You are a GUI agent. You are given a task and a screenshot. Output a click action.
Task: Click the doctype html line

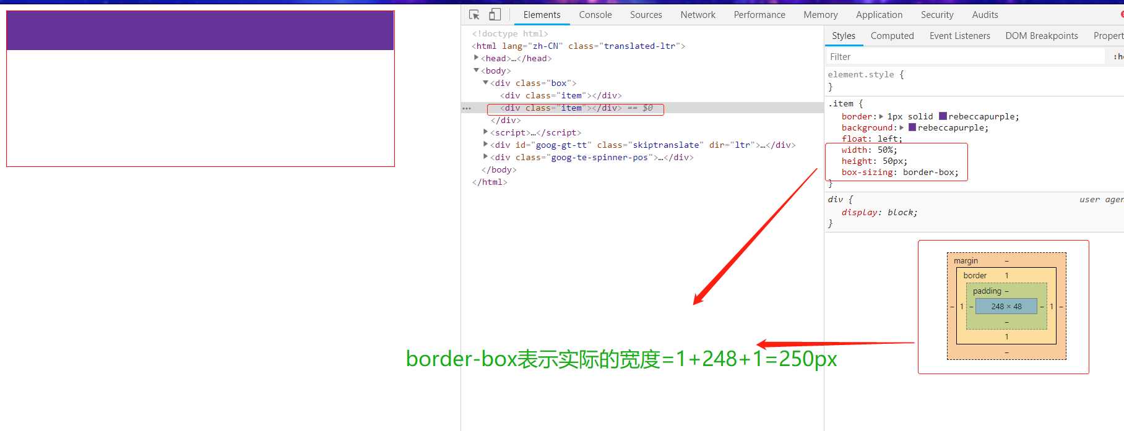click(x=510, y=33)
